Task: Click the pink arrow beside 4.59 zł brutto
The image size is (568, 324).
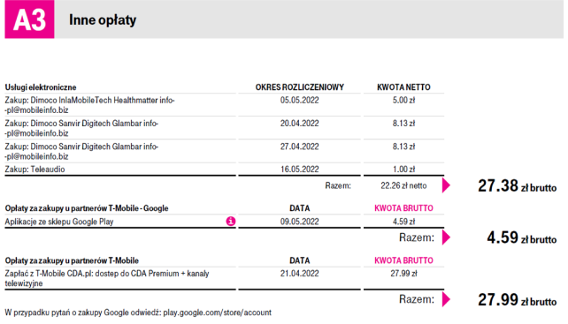Action: click(446, 237)
